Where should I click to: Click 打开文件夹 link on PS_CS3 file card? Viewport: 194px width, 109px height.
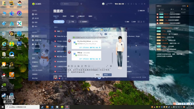pyautogui.click(x=86, y=47)
